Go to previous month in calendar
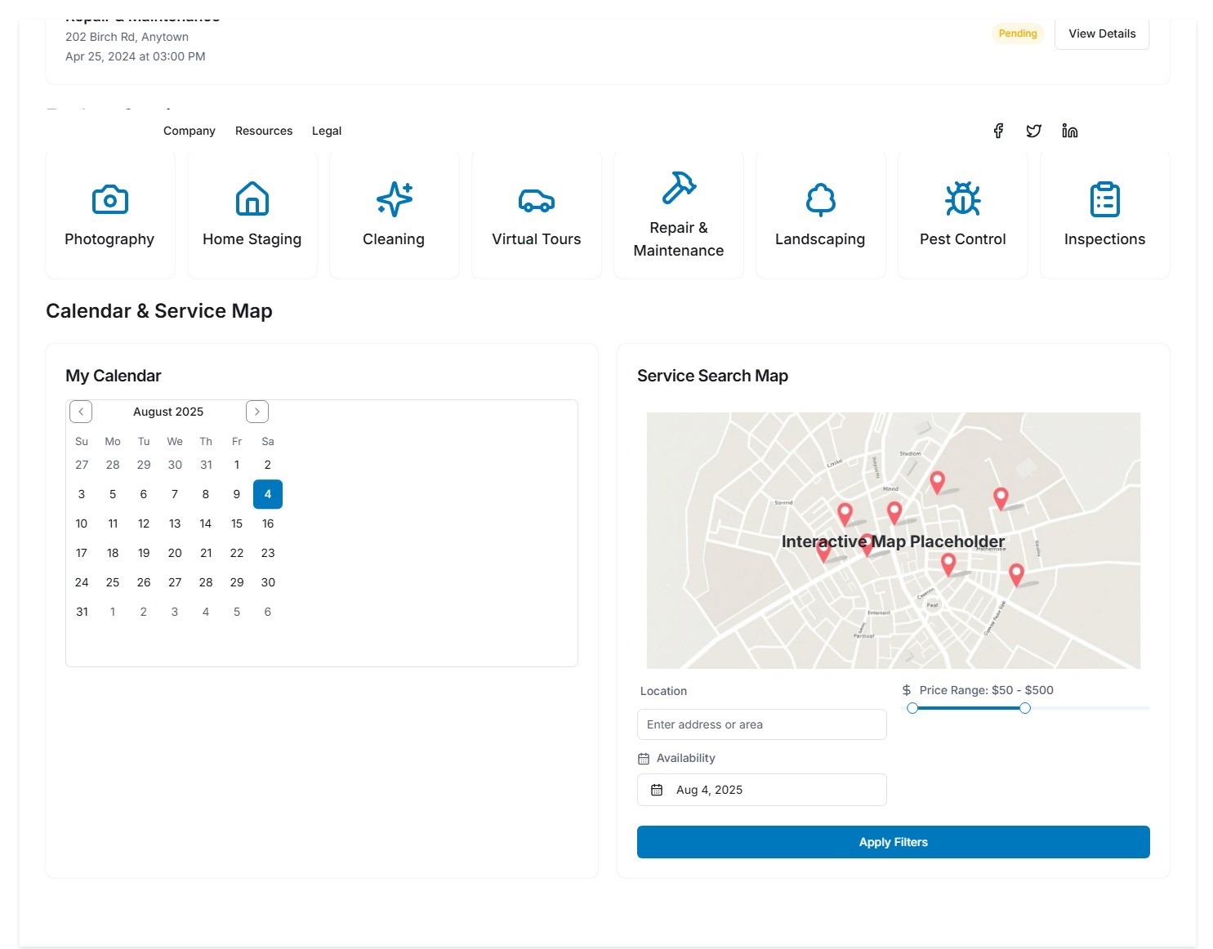The image size is (1213, 949). [x=81, y=412]
